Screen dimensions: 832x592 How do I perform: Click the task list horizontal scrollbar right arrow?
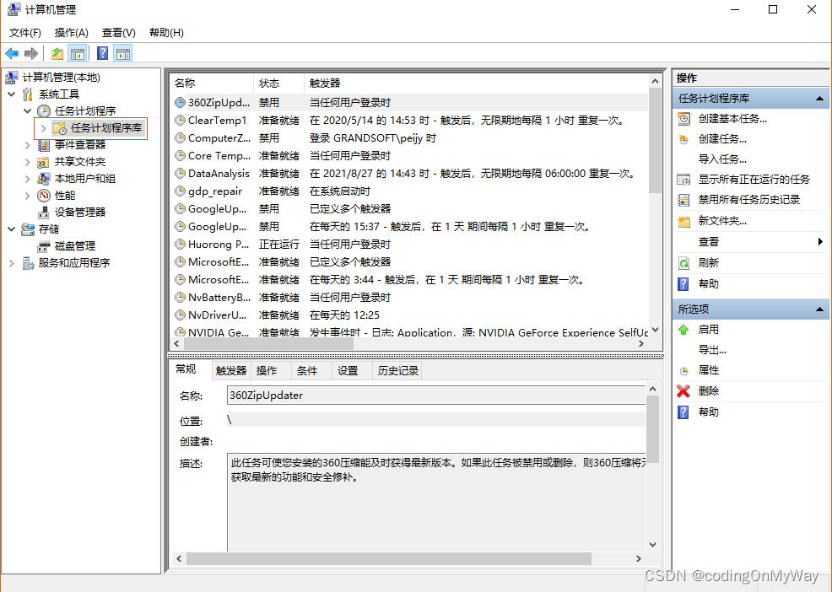pos(641,343)
